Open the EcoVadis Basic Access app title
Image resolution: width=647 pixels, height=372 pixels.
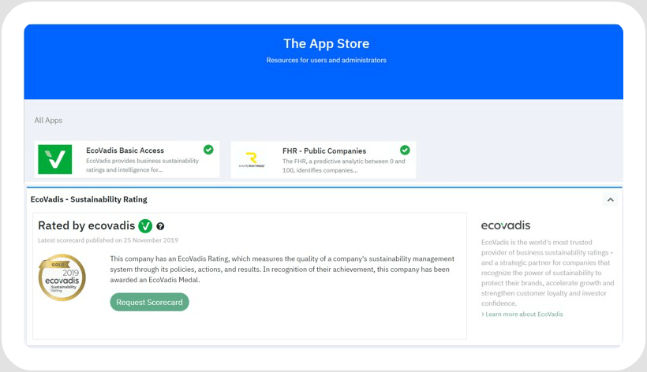tap(125, 151)
